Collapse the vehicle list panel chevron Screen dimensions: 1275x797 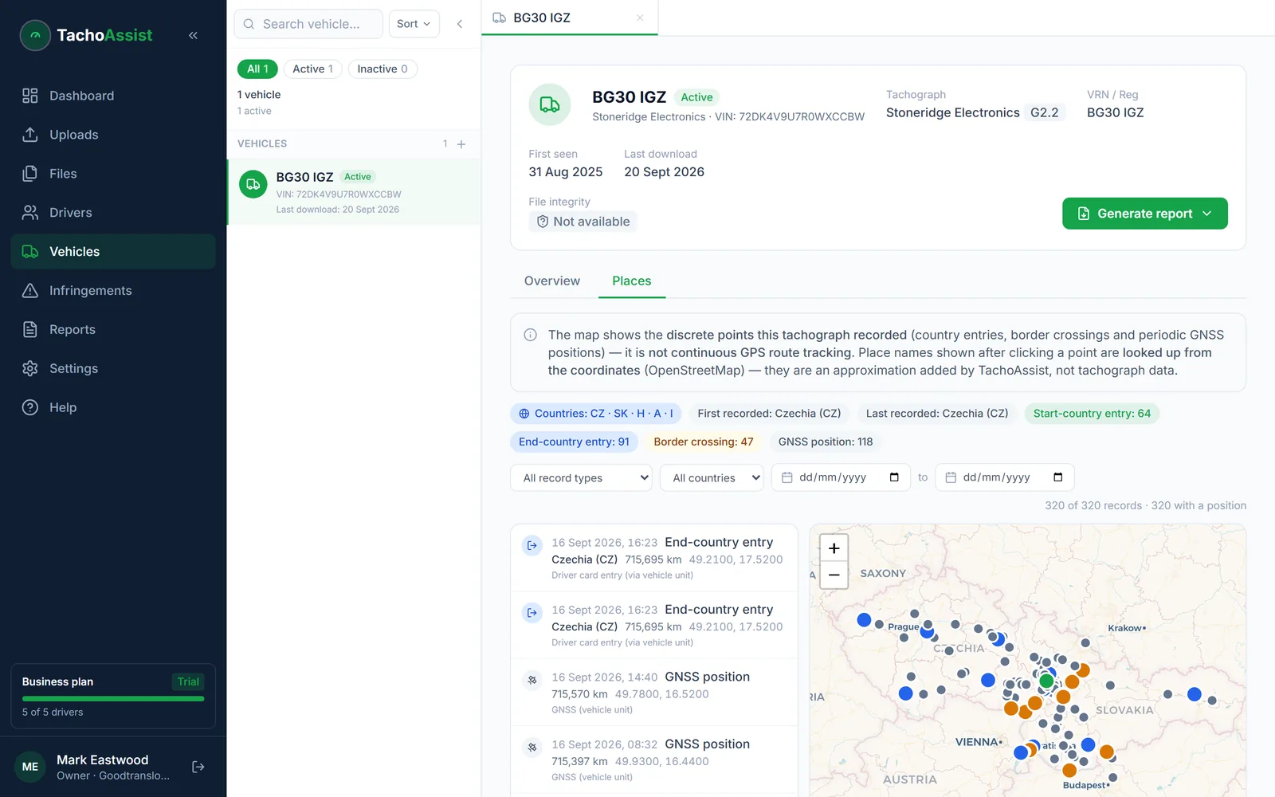pos(460,24)
